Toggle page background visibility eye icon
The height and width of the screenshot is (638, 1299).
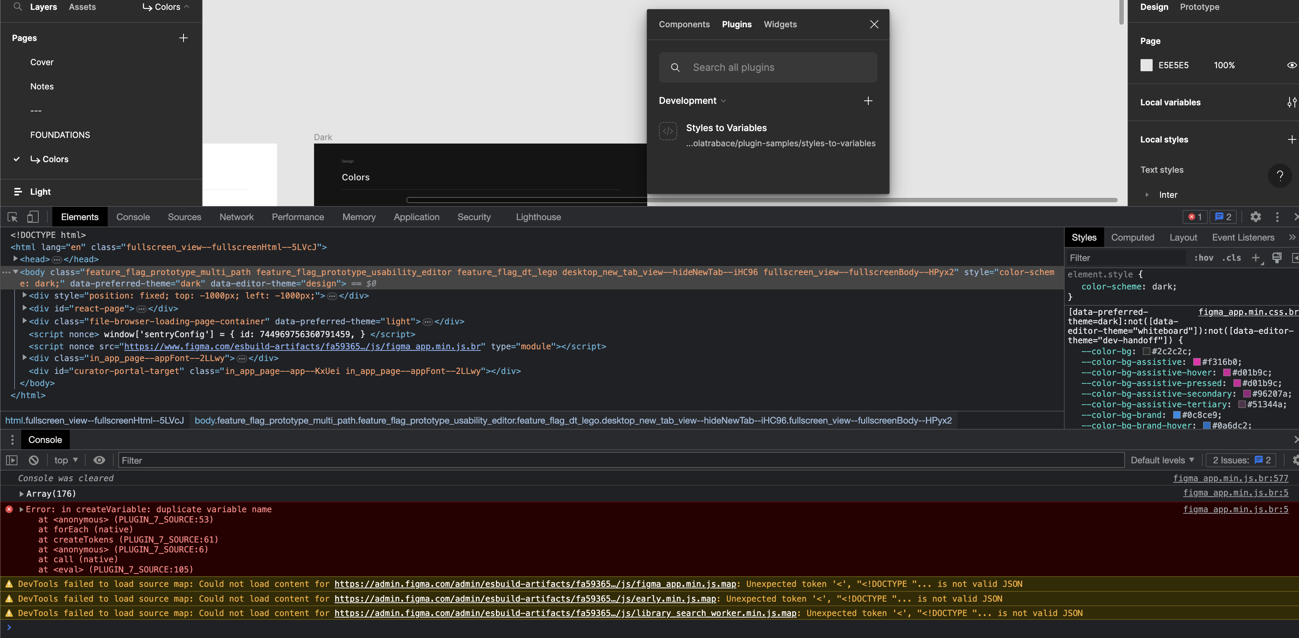tap(1291, 65)
